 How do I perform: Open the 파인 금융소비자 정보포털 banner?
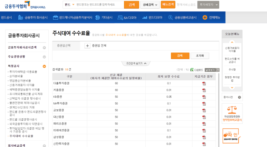tap(231, 136)
